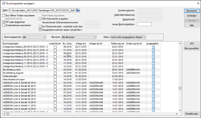
Task: Toggle ausgegeben box for Anlagenbuchhaltung 12.2018
Action: (153, 67)
